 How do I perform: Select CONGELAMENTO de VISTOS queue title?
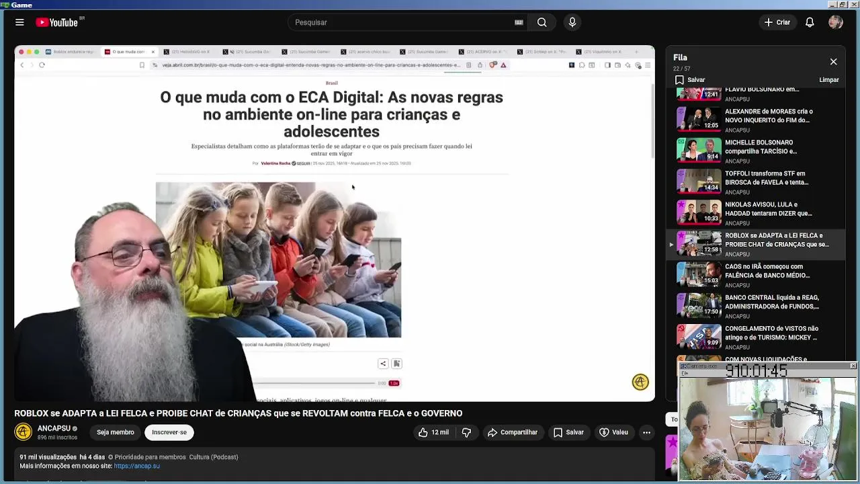[771, 333]
